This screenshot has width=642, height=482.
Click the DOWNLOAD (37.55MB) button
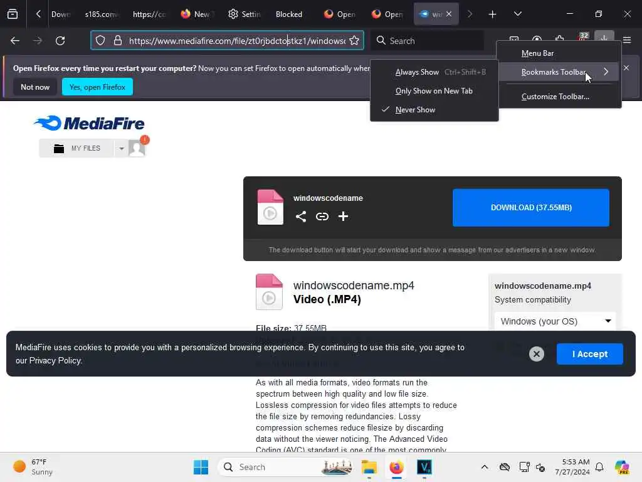[531, 207]
